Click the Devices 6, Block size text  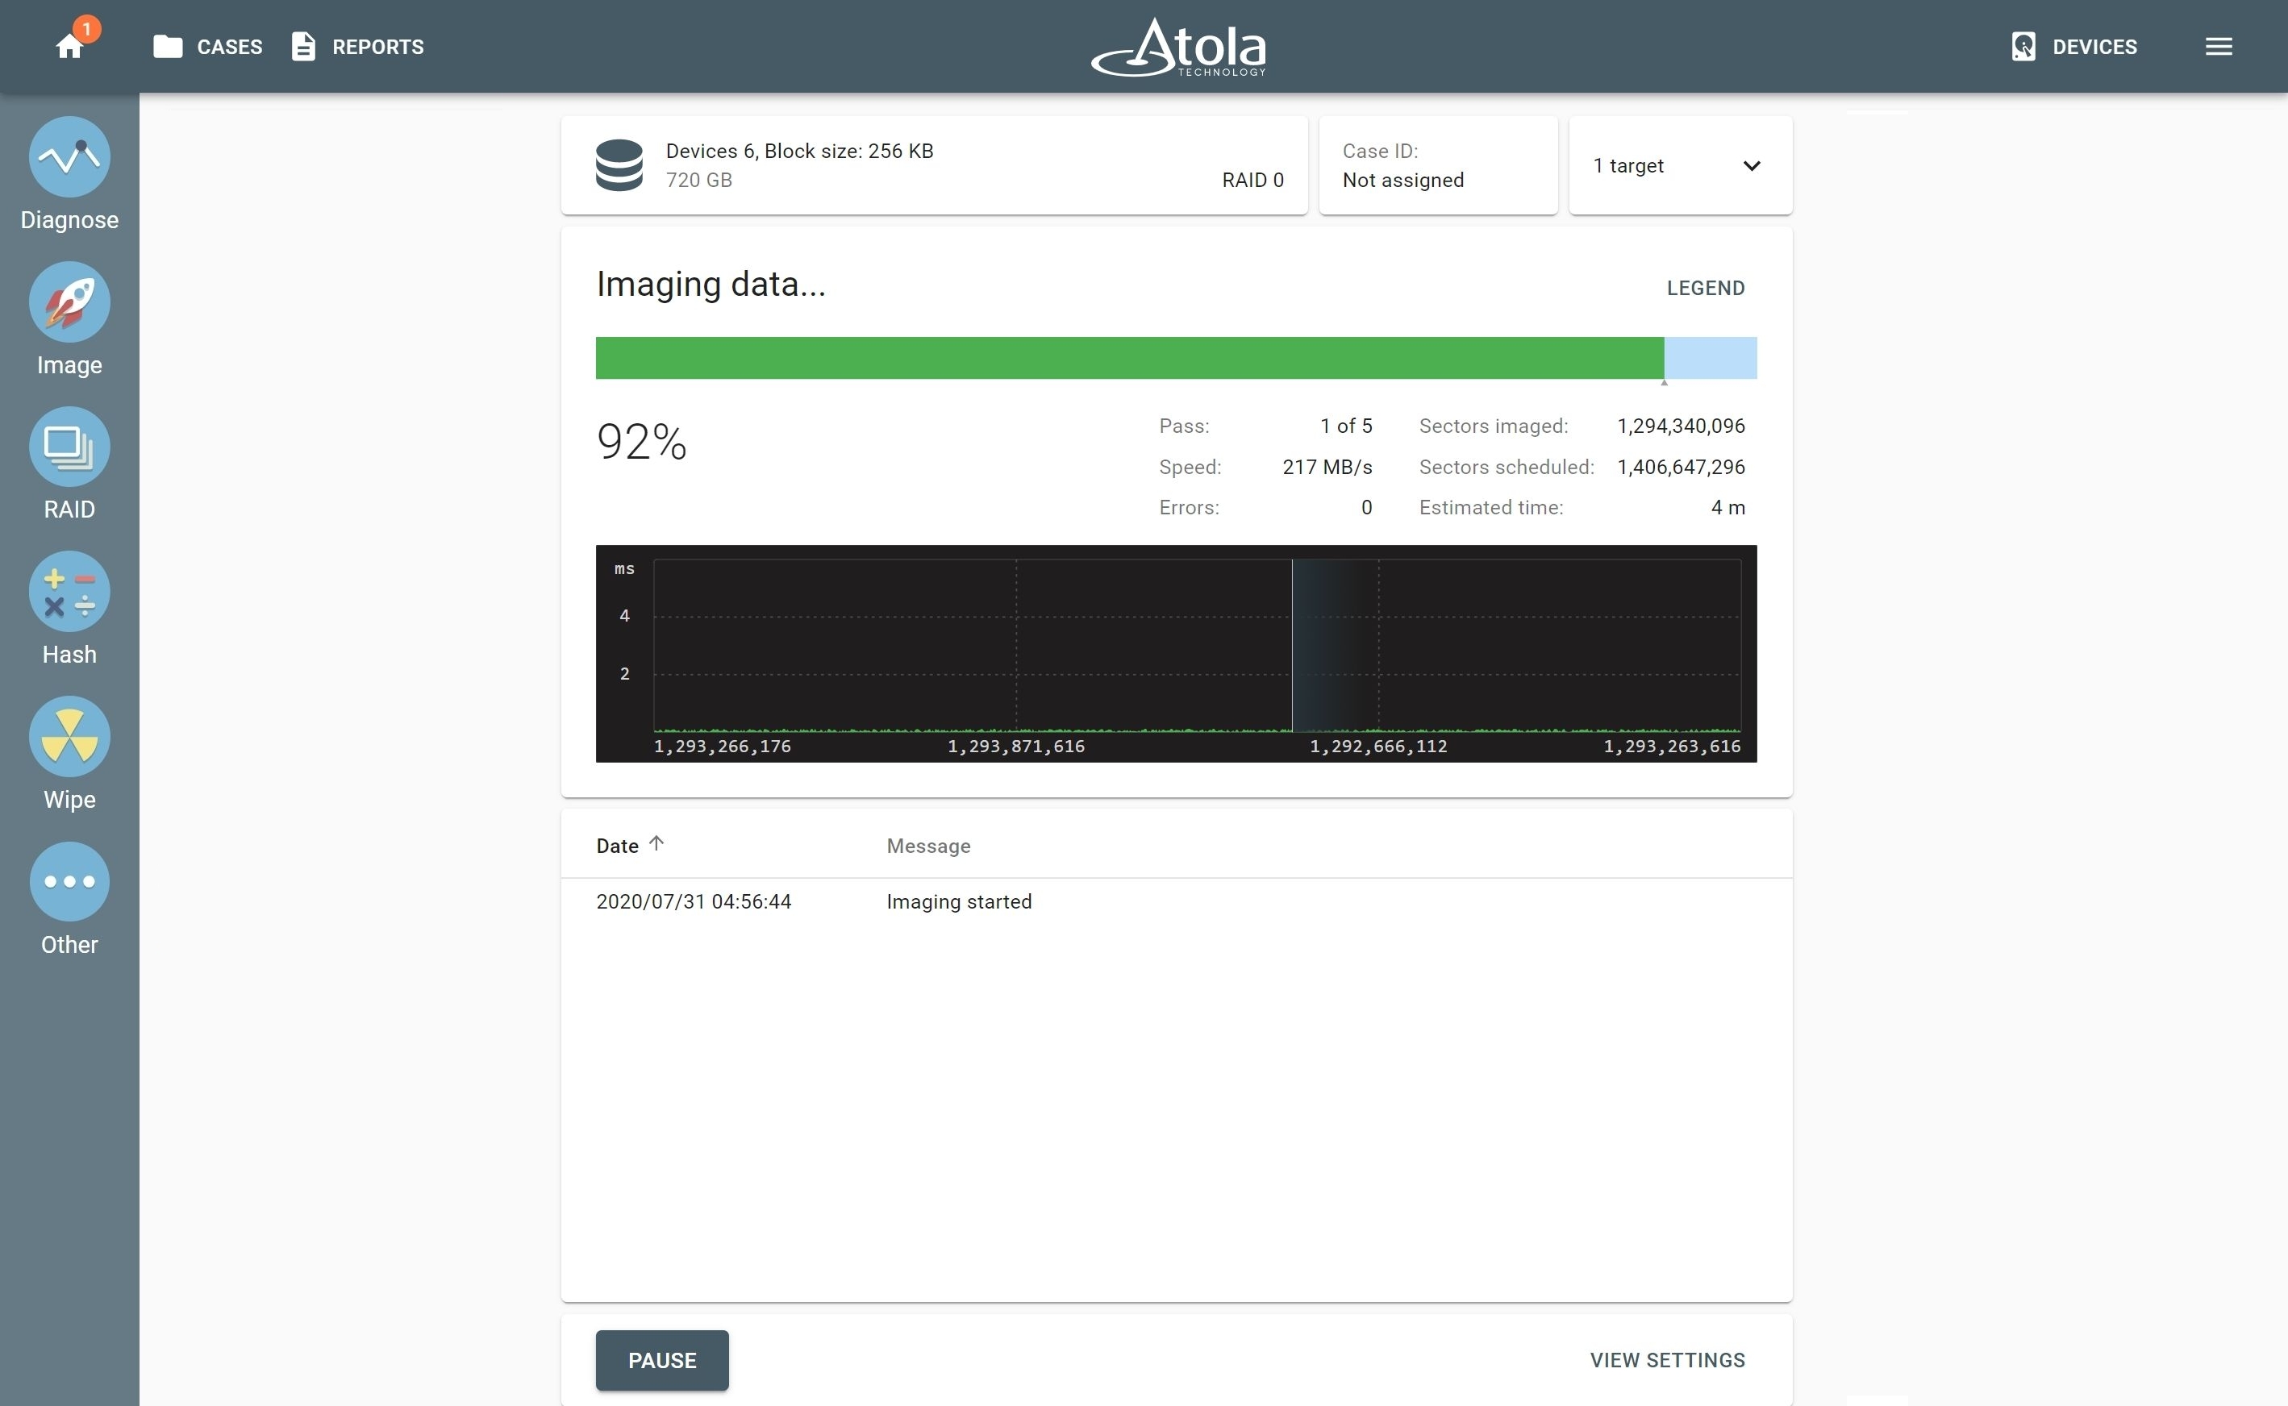click(x=799, y=151)
